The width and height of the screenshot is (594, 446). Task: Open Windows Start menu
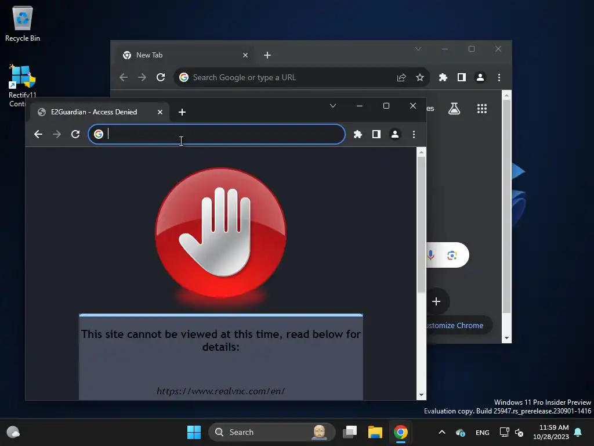pyautogui.click(x=194, y=432)
